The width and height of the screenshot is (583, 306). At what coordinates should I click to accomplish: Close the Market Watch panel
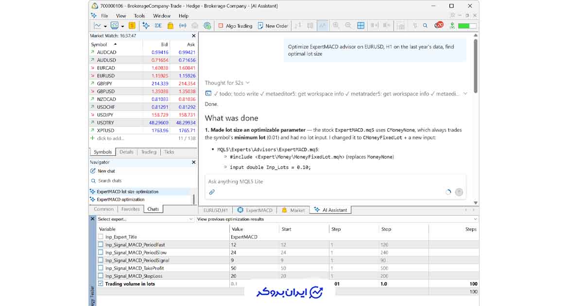pyautogui.click(x=194, y=35)
